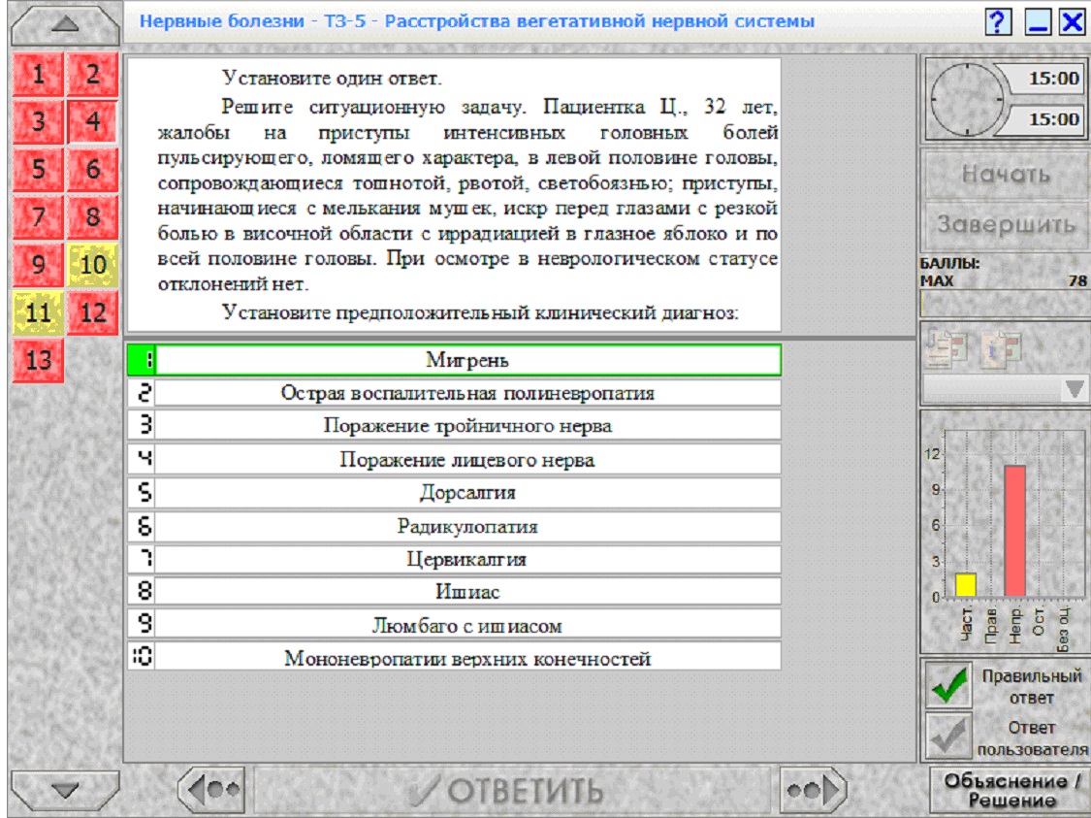
Task: Expand the dropdown arrow below the icons
Action: (x=1074, y=389)
